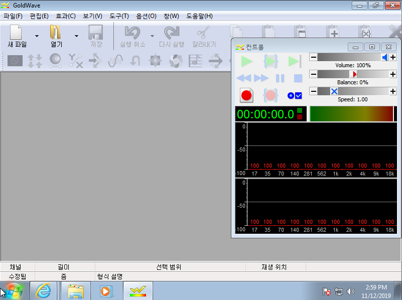The height and width of the screenshot is (300, 402).
Task: Expand the 실행 취소 history dropdown arrow
Action: [x=152, y=36]
